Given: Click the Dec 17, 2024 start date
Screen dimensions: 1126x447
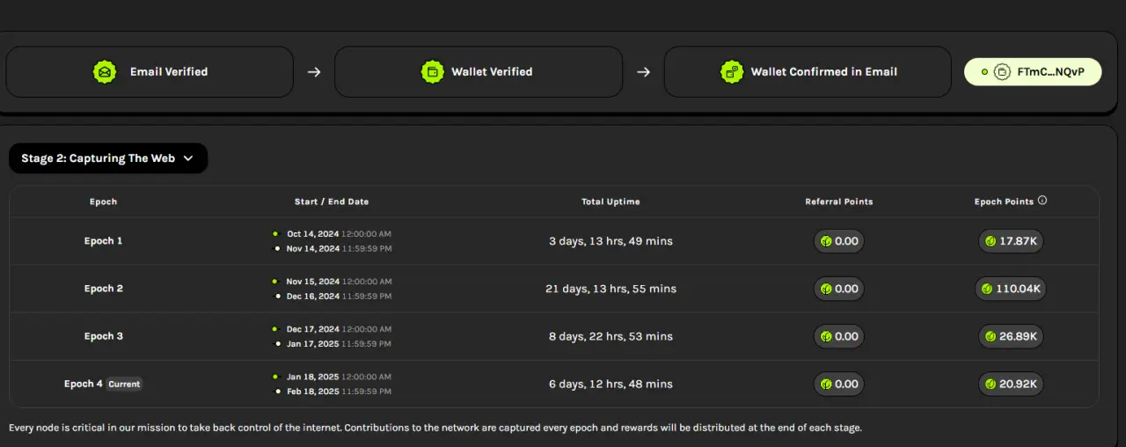Looking at the screenshot, I should [313, 329].
